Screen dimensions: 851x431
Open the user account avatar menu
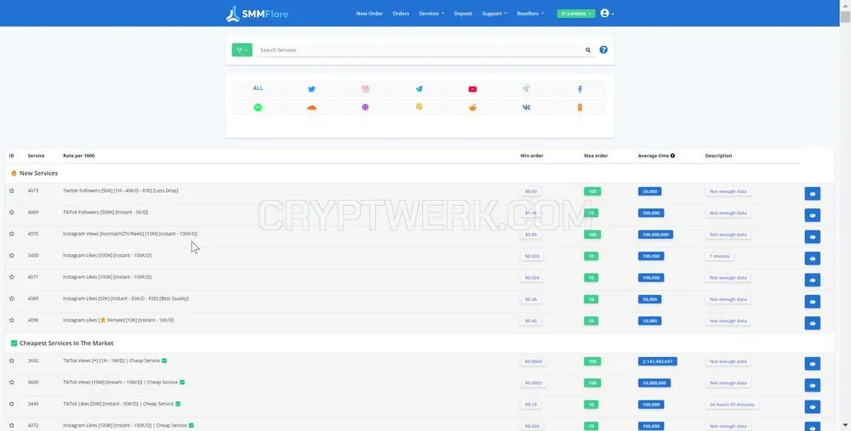coord(607,14)
